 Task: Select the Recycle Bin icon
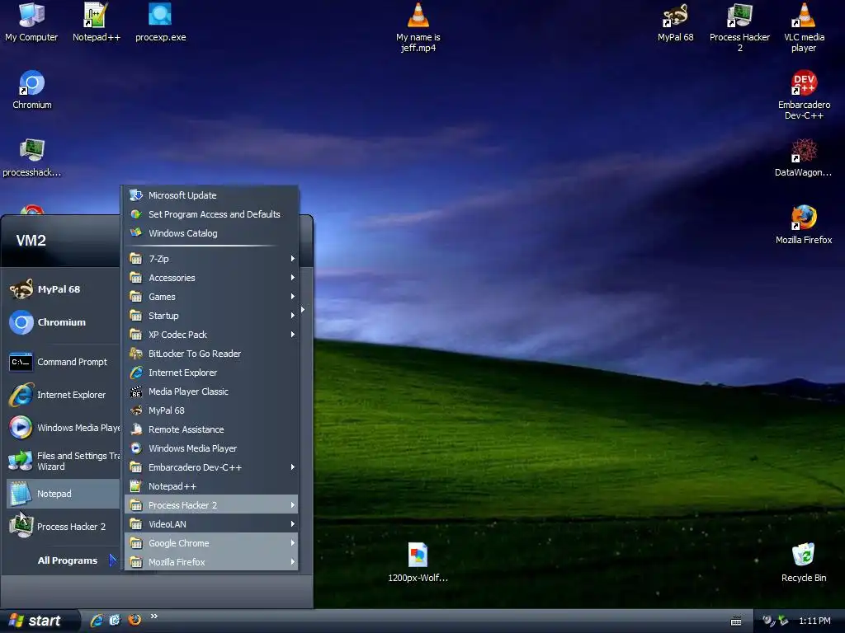point(804,563)
